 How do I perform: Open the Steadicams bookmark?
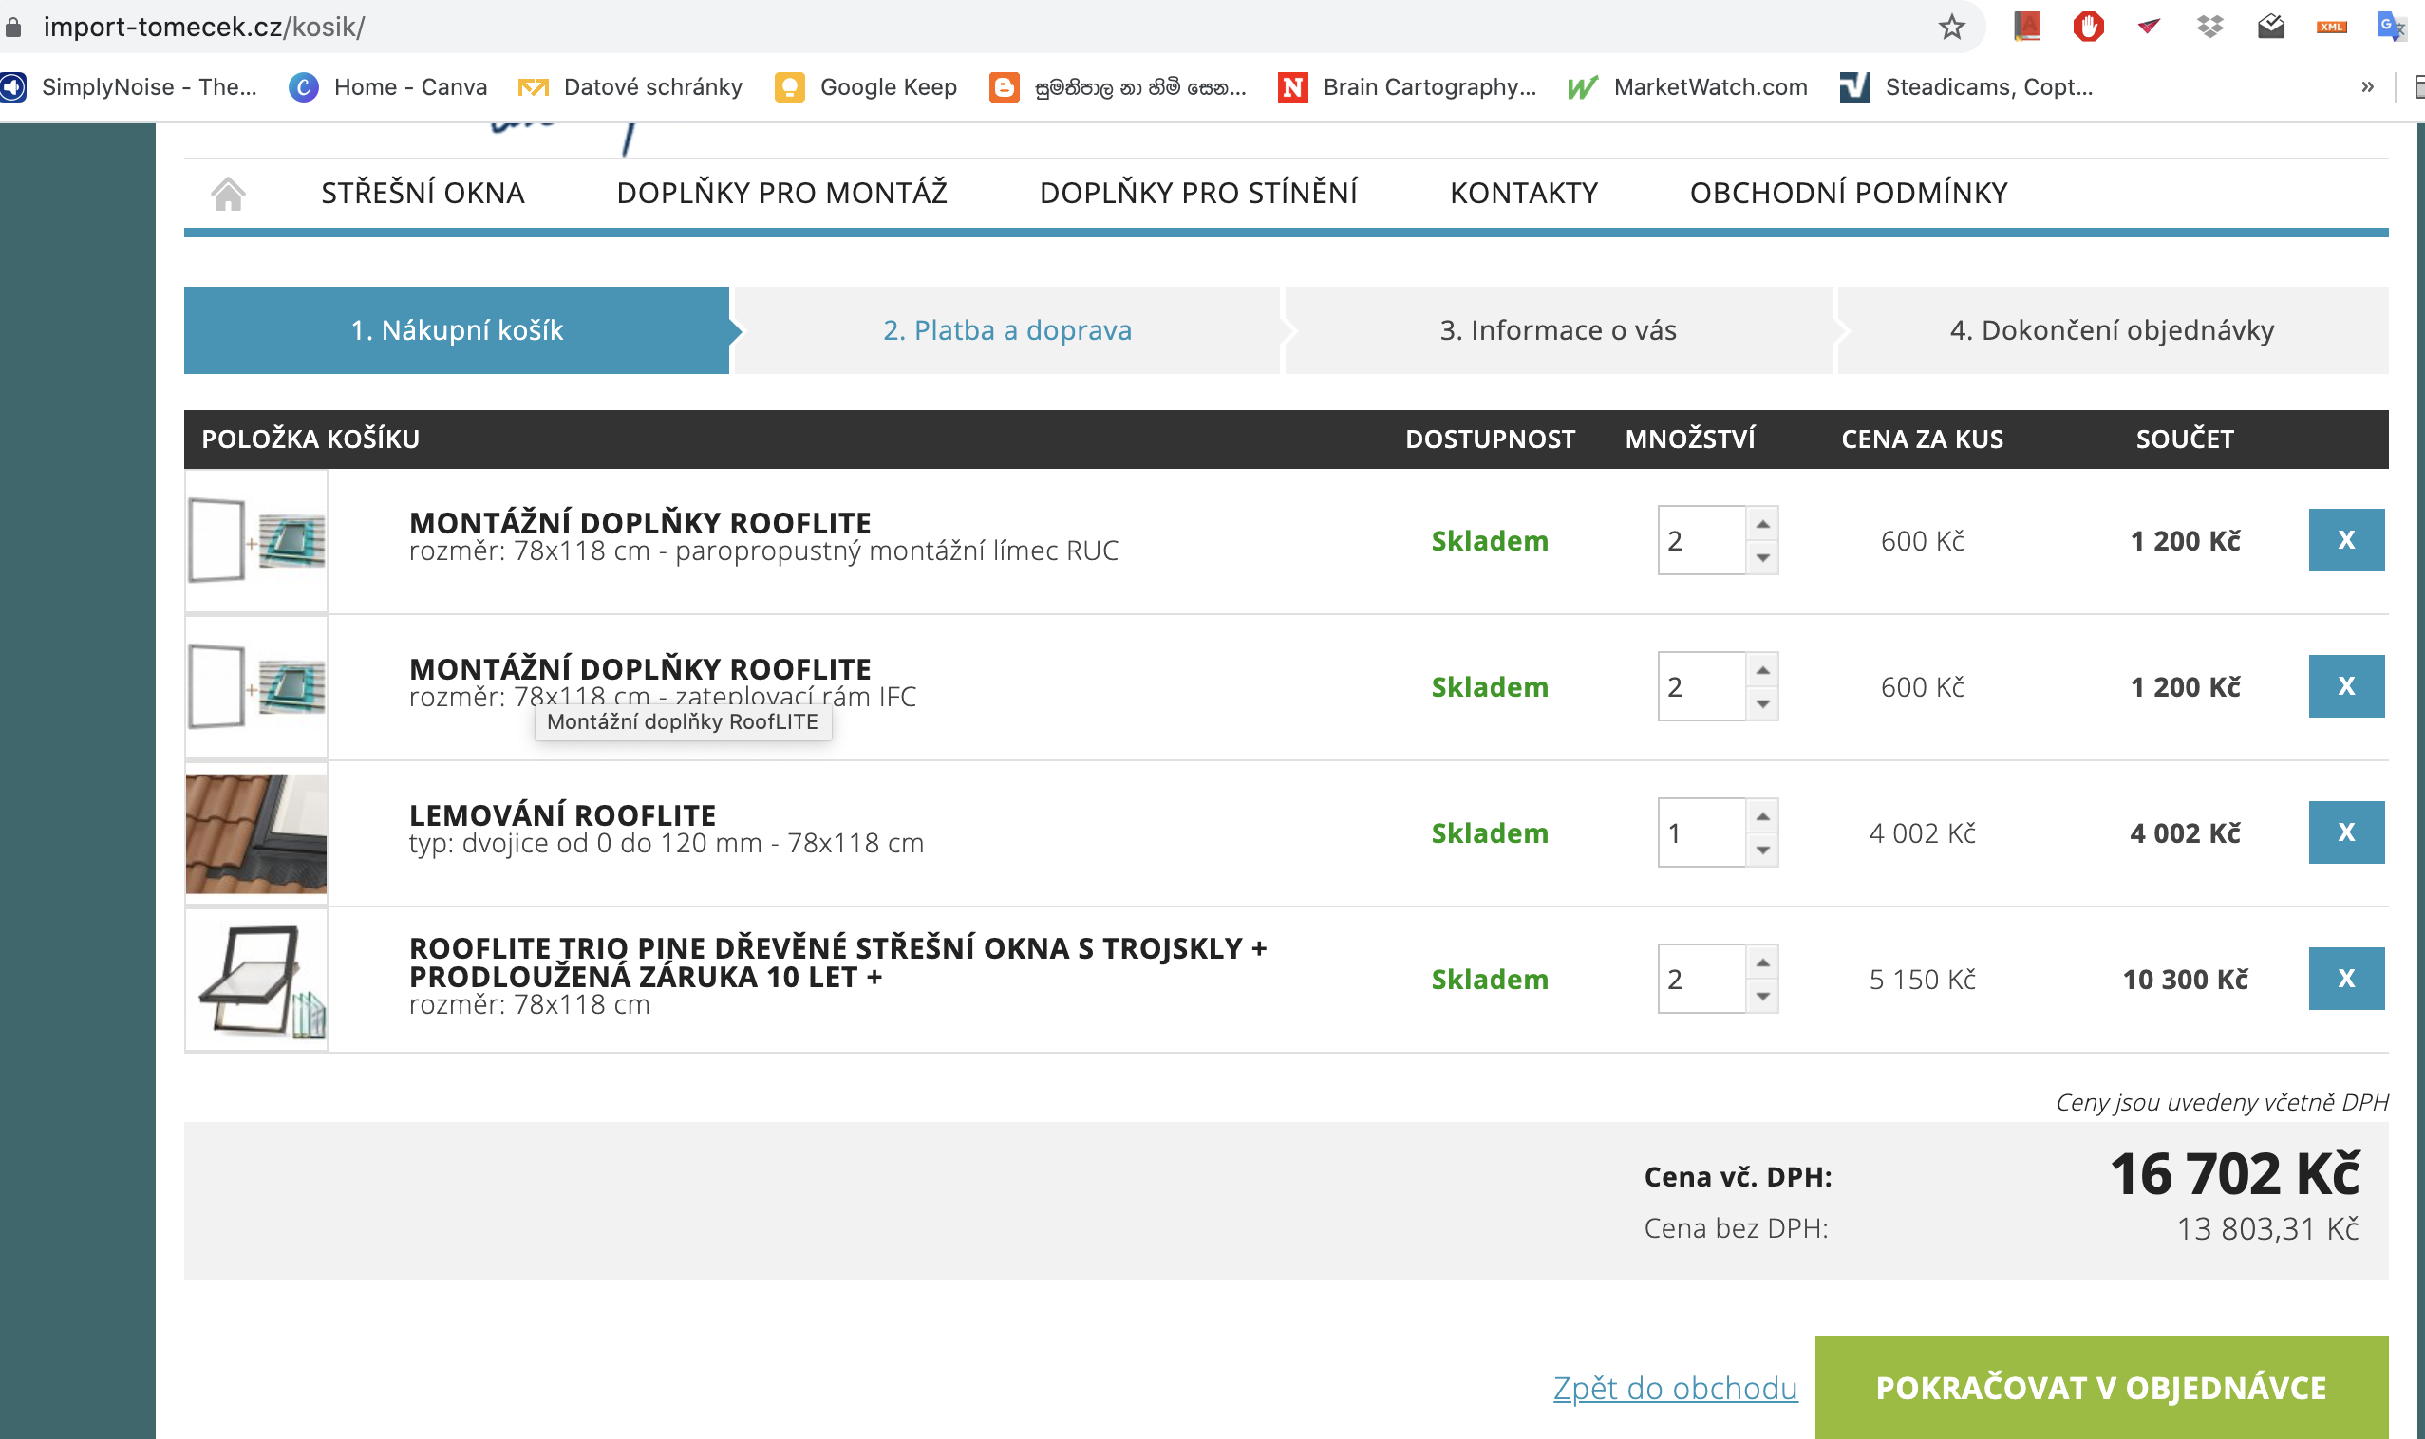1967,87
